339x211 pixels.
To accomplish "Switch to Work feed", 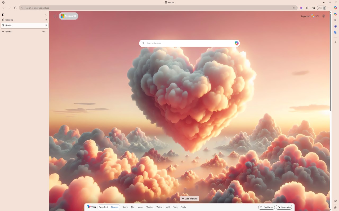I will [104, 207].
